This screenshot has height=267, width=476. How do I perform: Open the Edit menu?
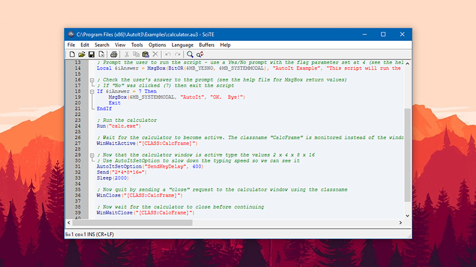[x=84, y=45]
